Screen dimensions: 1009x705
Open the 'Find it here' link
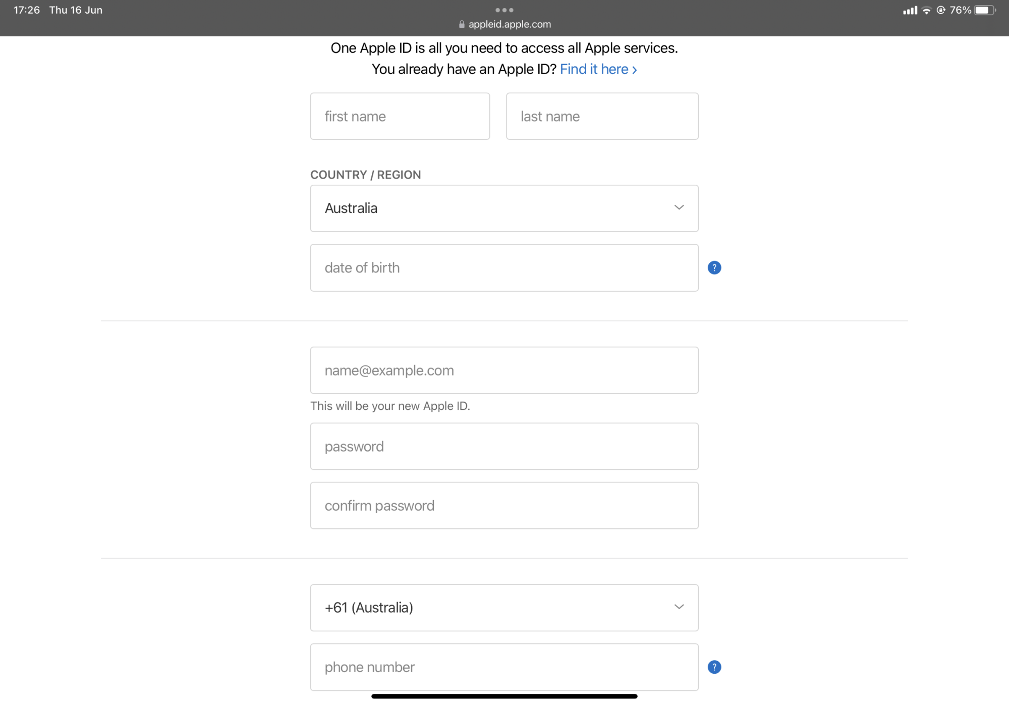[598, 69]
